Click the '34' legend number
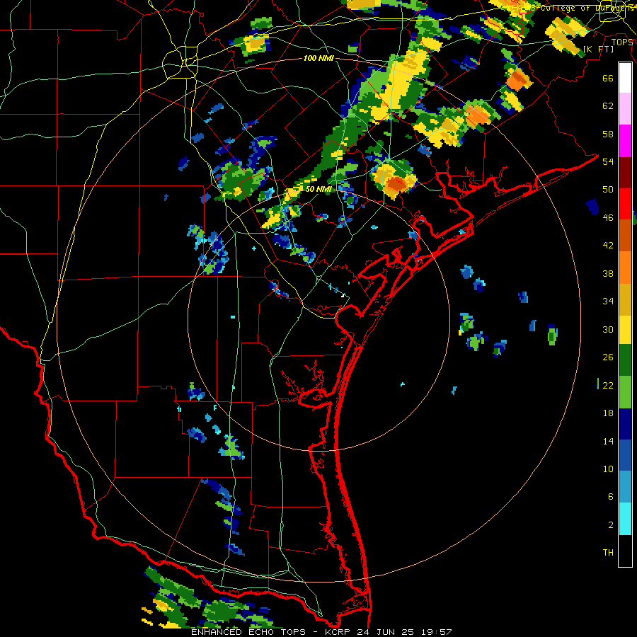The width and height of the screenshot is (637, 637). (608, 302)
